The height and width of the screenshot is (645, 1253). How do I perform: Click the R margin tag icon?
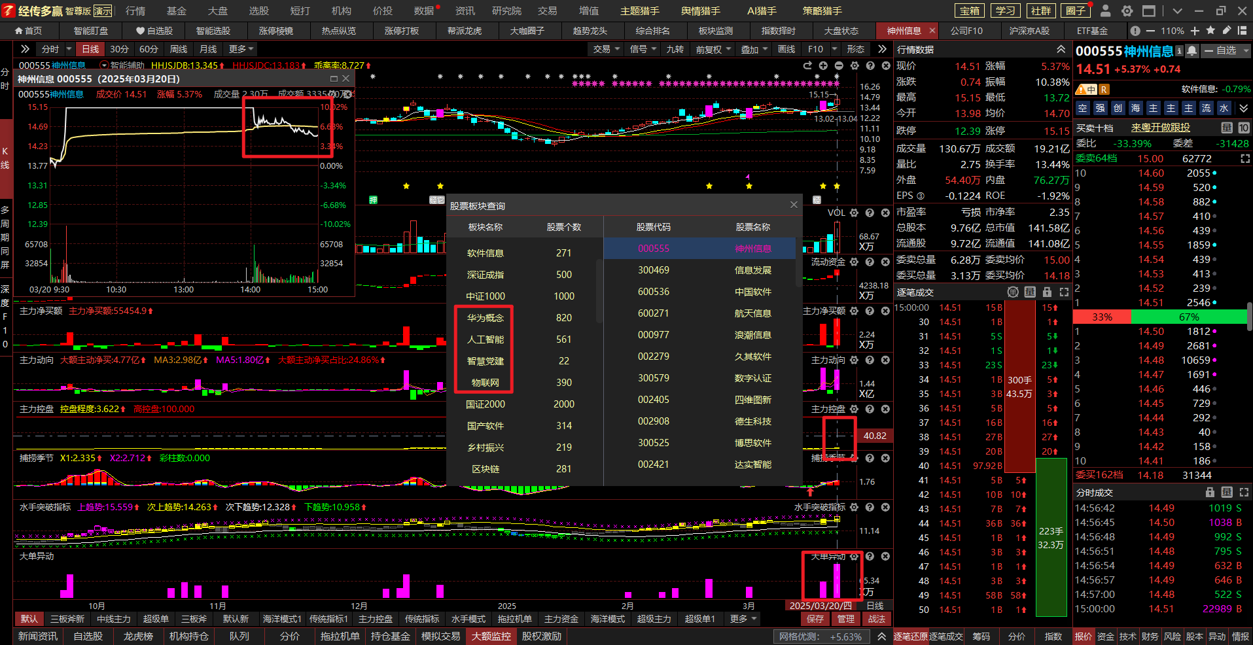tap(1104, 89)
